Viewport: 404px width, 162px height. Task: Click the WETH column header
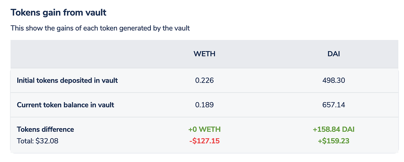tap(204, 54)
